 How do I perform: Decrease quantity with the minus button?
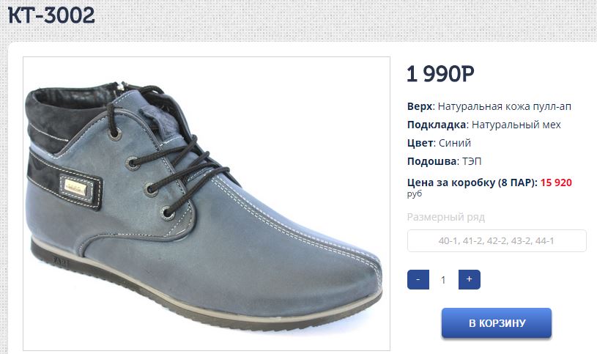[x=418, y=279]
